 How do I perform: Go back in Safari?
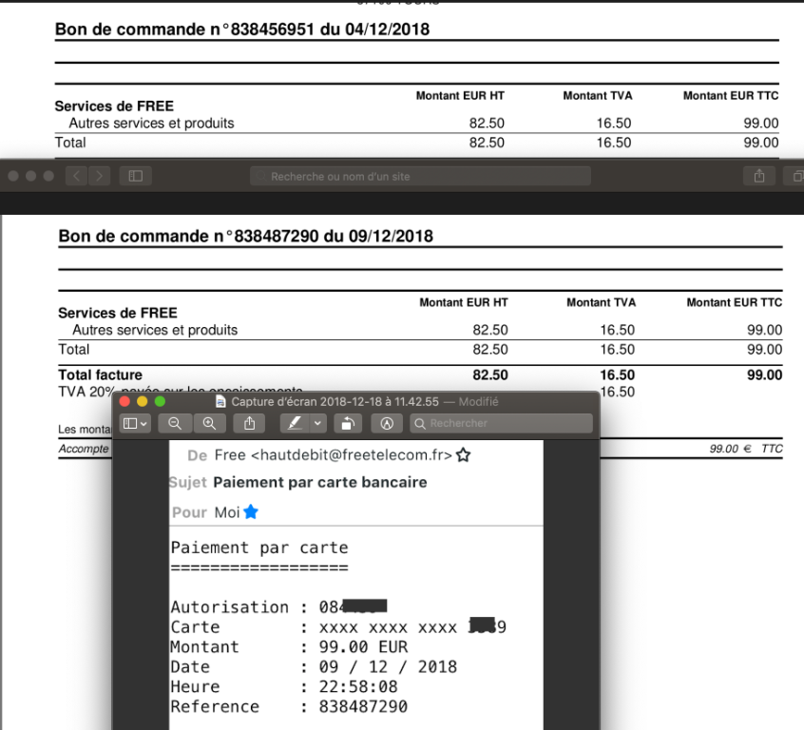tap(77, 176)
